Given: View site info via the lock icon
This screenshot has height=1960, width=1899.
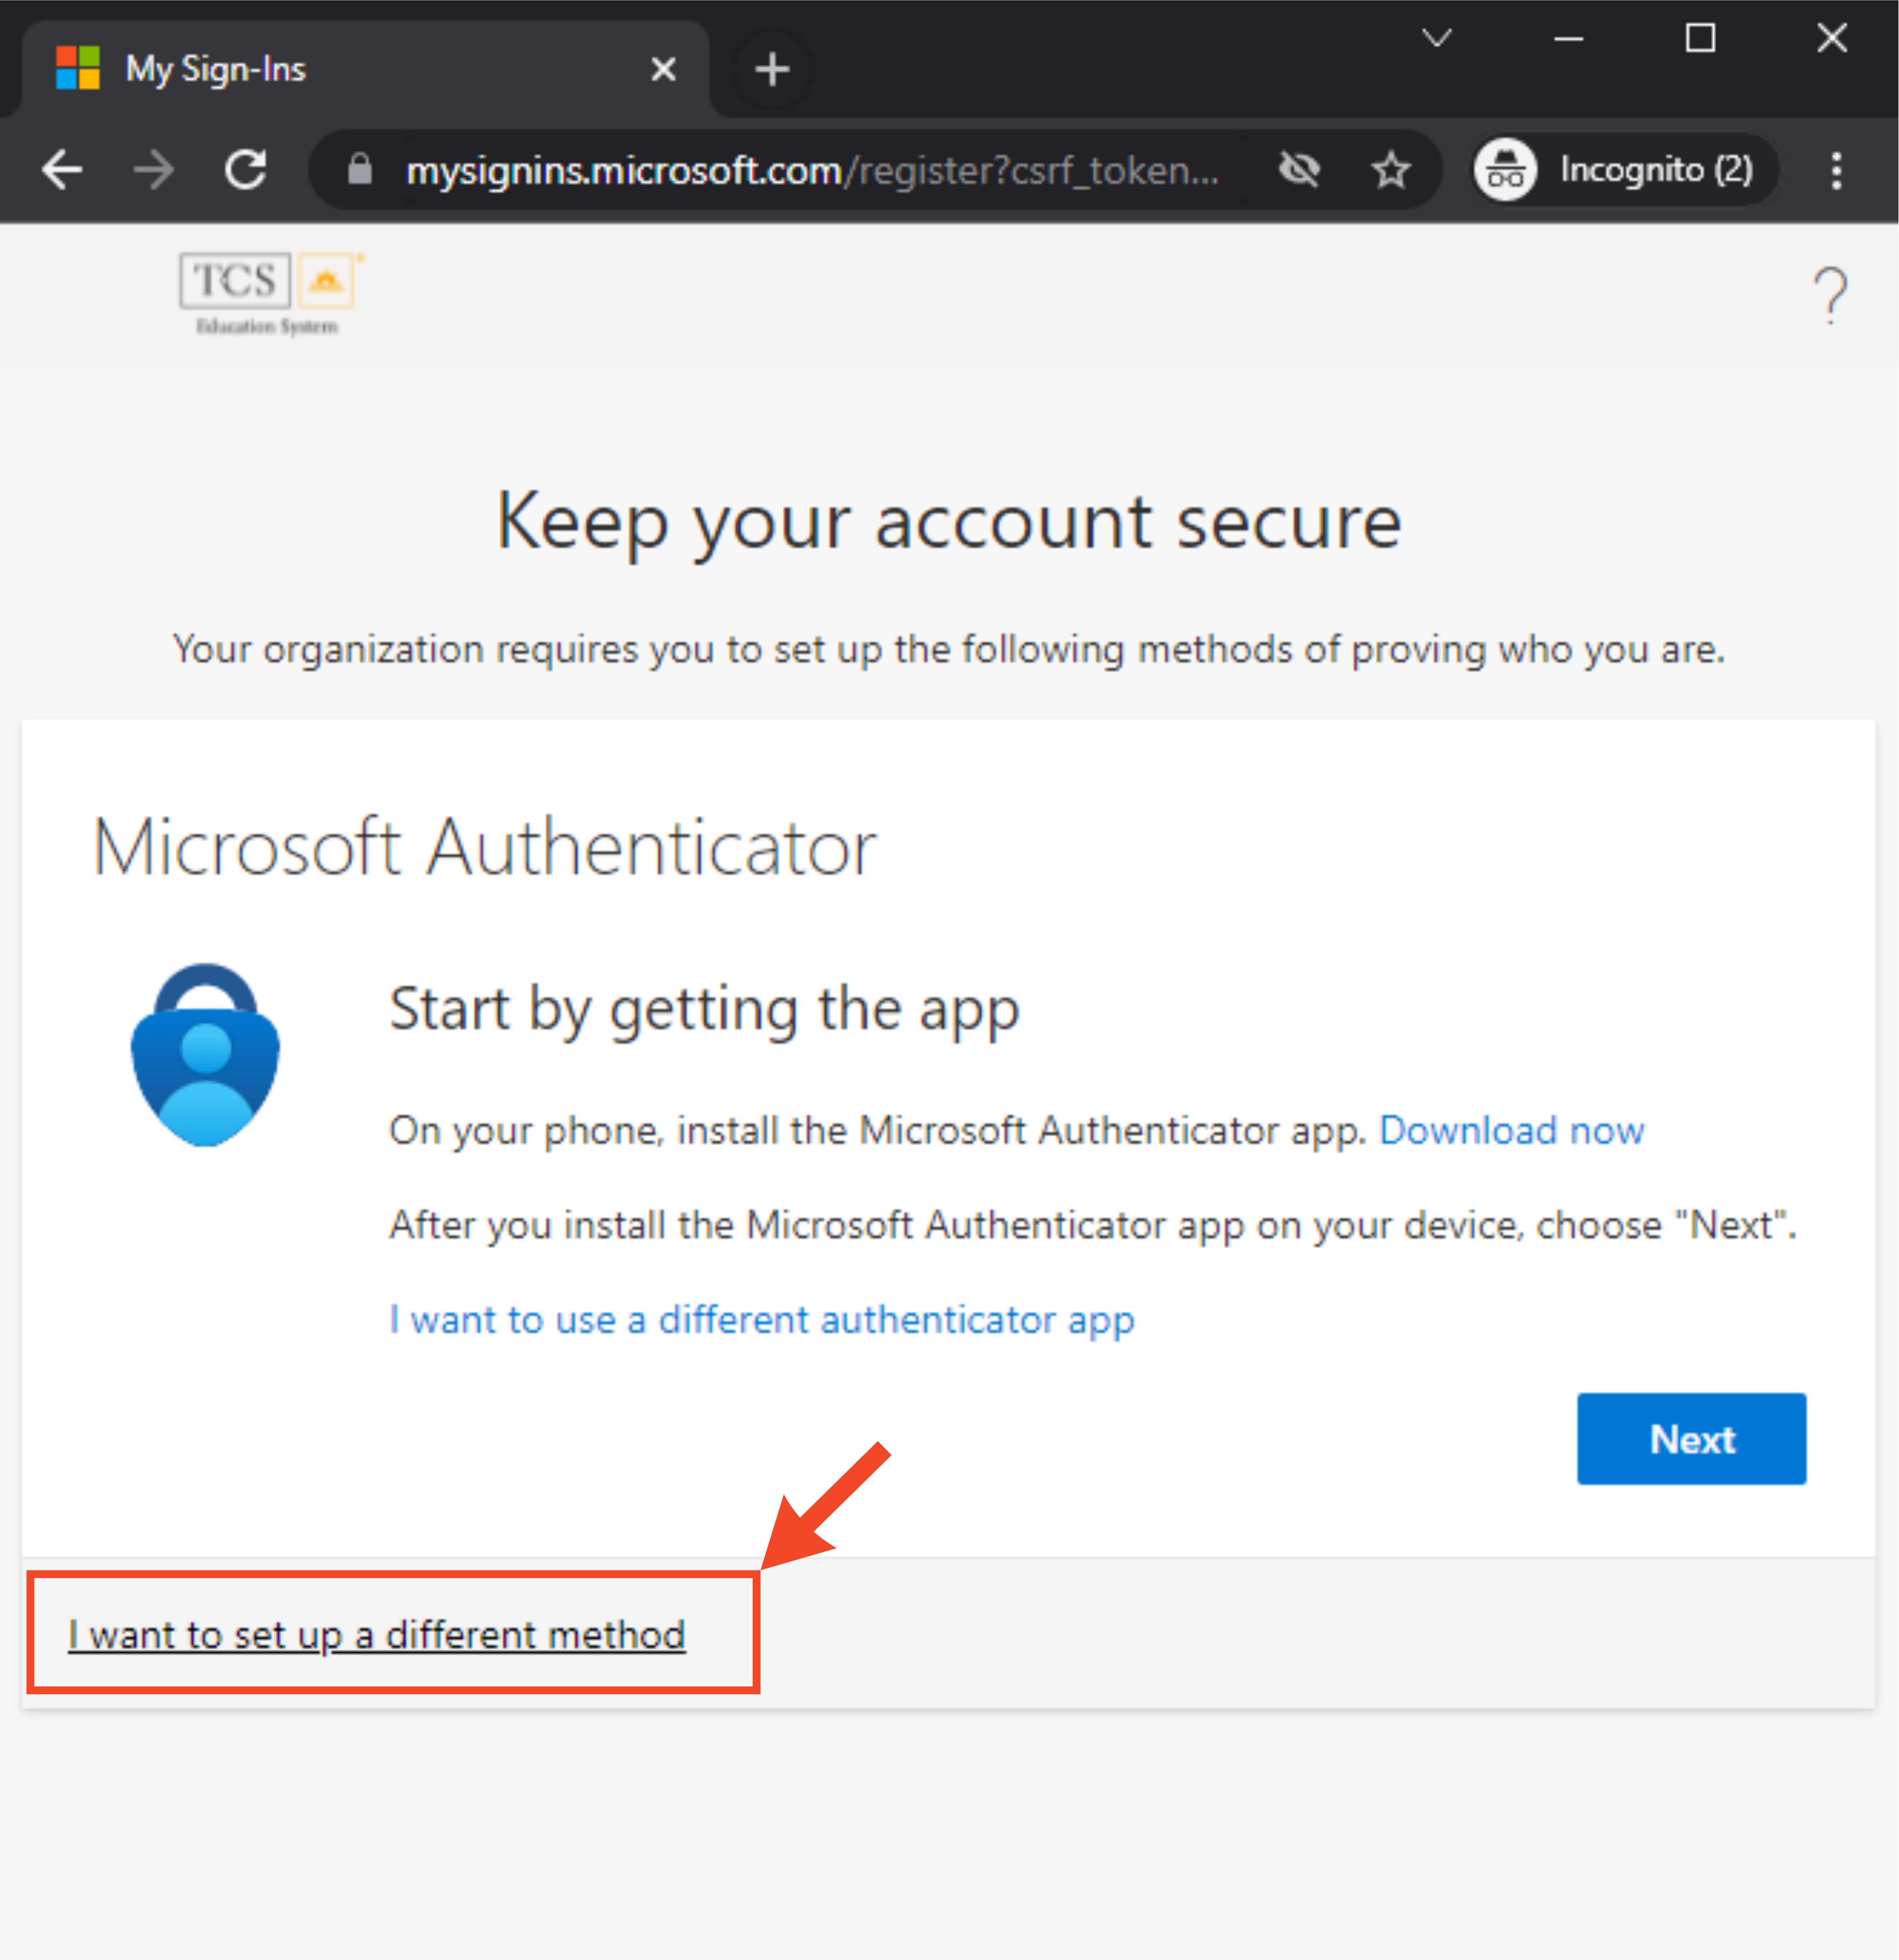Looking at the screenshot, I should [x=360, y=170].
